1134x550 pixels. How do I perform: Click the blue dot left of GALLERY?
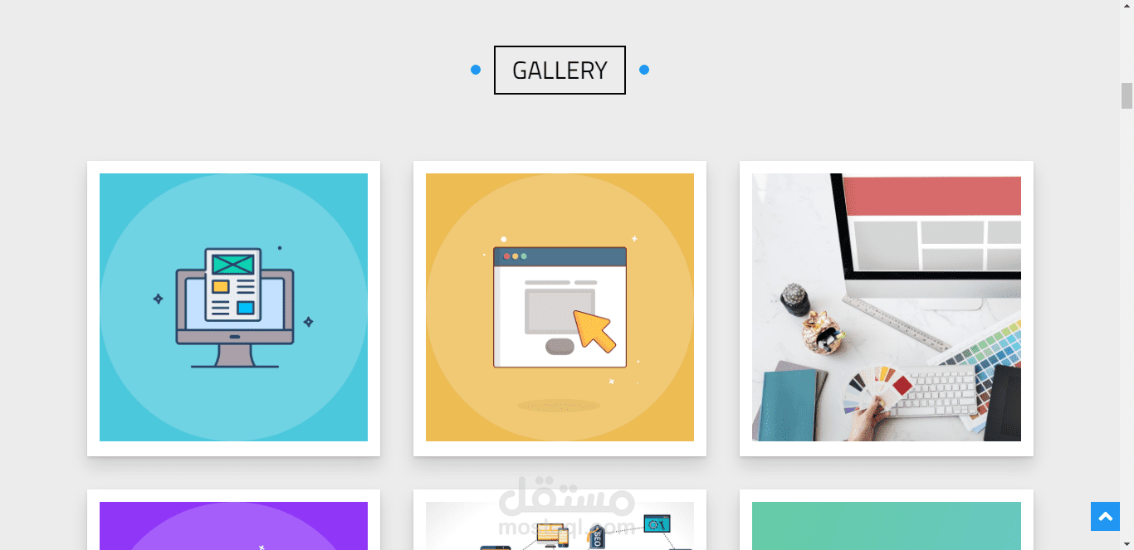[x=476, y=70]
